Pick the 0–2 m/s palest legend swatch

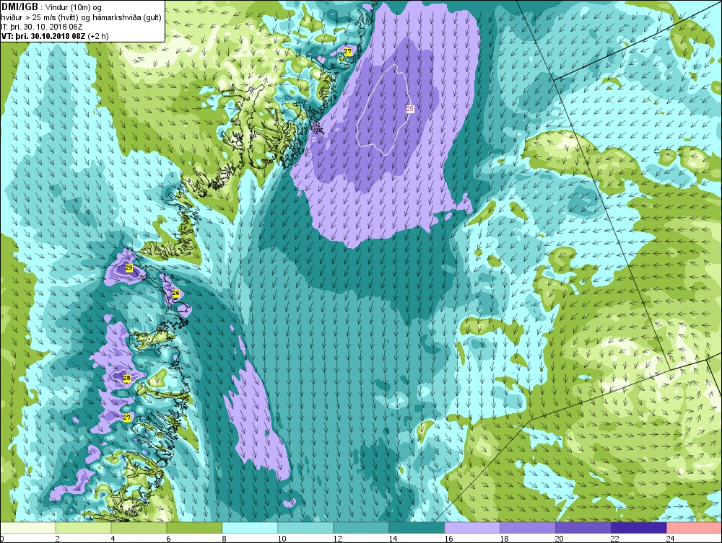click(28, 527)
